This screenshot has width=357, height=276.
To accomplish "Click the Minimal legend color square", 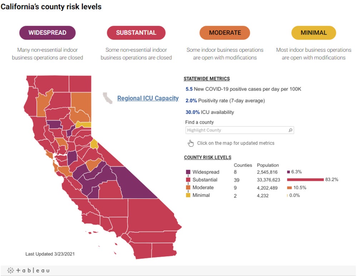I will pos(187,195).
